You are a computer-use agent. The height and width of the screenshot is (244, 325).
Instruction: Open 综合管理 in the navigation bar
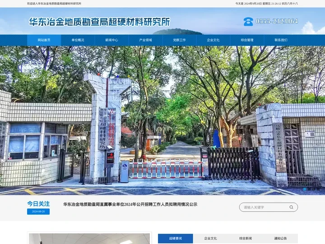pyautogui.click(x=247, y=40)
